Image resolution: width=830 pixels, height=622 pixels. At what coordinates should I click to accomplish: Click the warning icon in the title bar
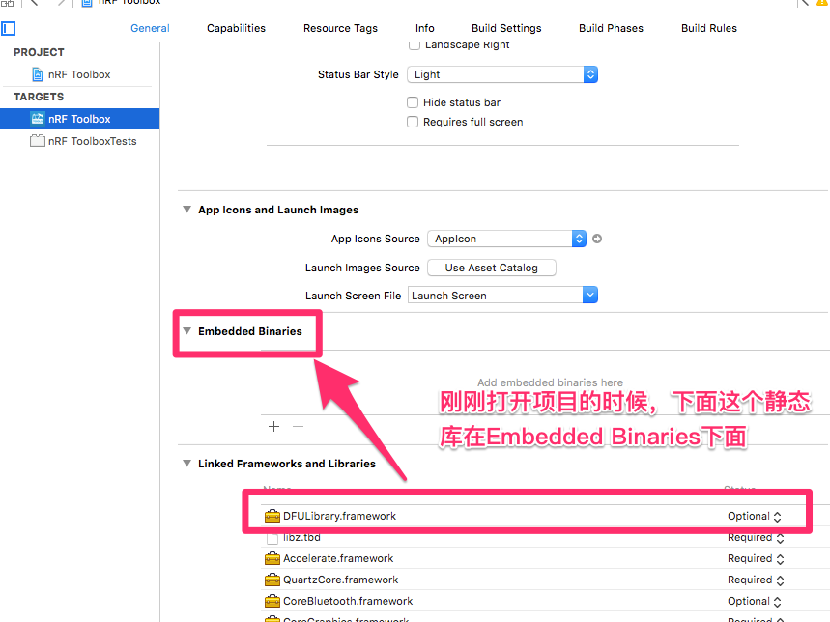point(823,3)
